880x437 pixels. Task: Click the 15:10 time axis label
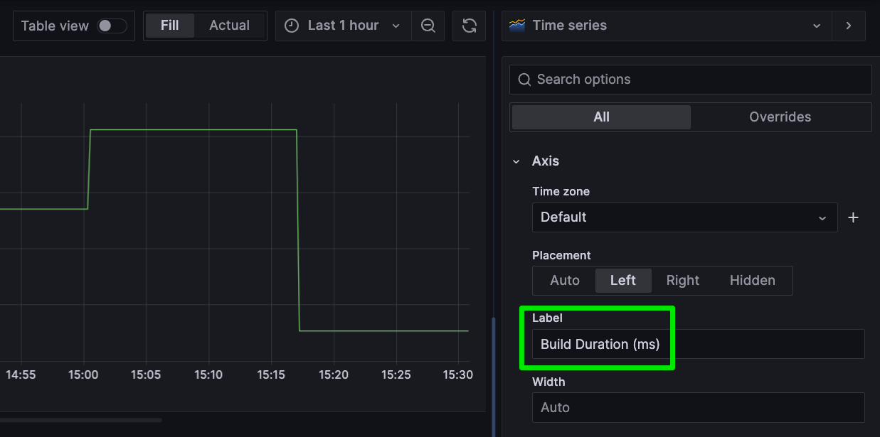(x=208, y=374)
